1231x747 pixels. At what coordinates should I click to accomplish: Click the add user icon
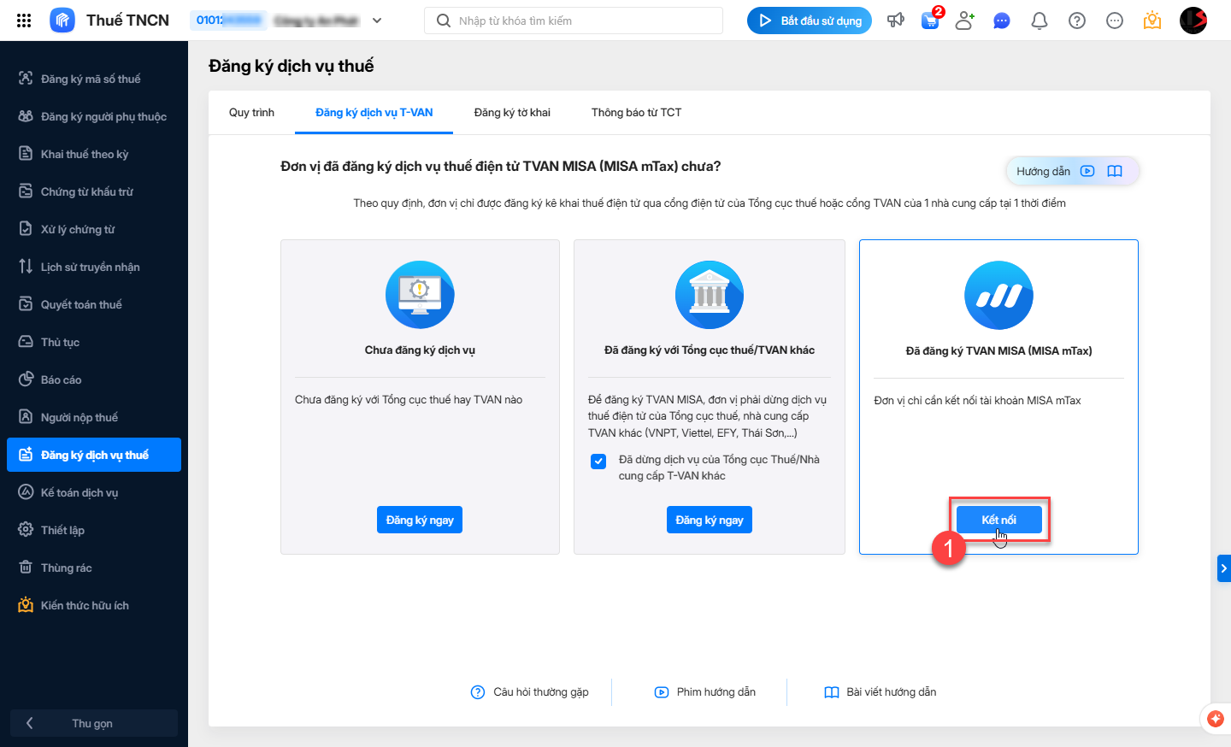[965, 21]
